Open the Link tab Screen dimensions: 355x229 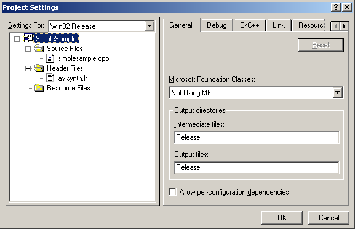pos(279,25)
